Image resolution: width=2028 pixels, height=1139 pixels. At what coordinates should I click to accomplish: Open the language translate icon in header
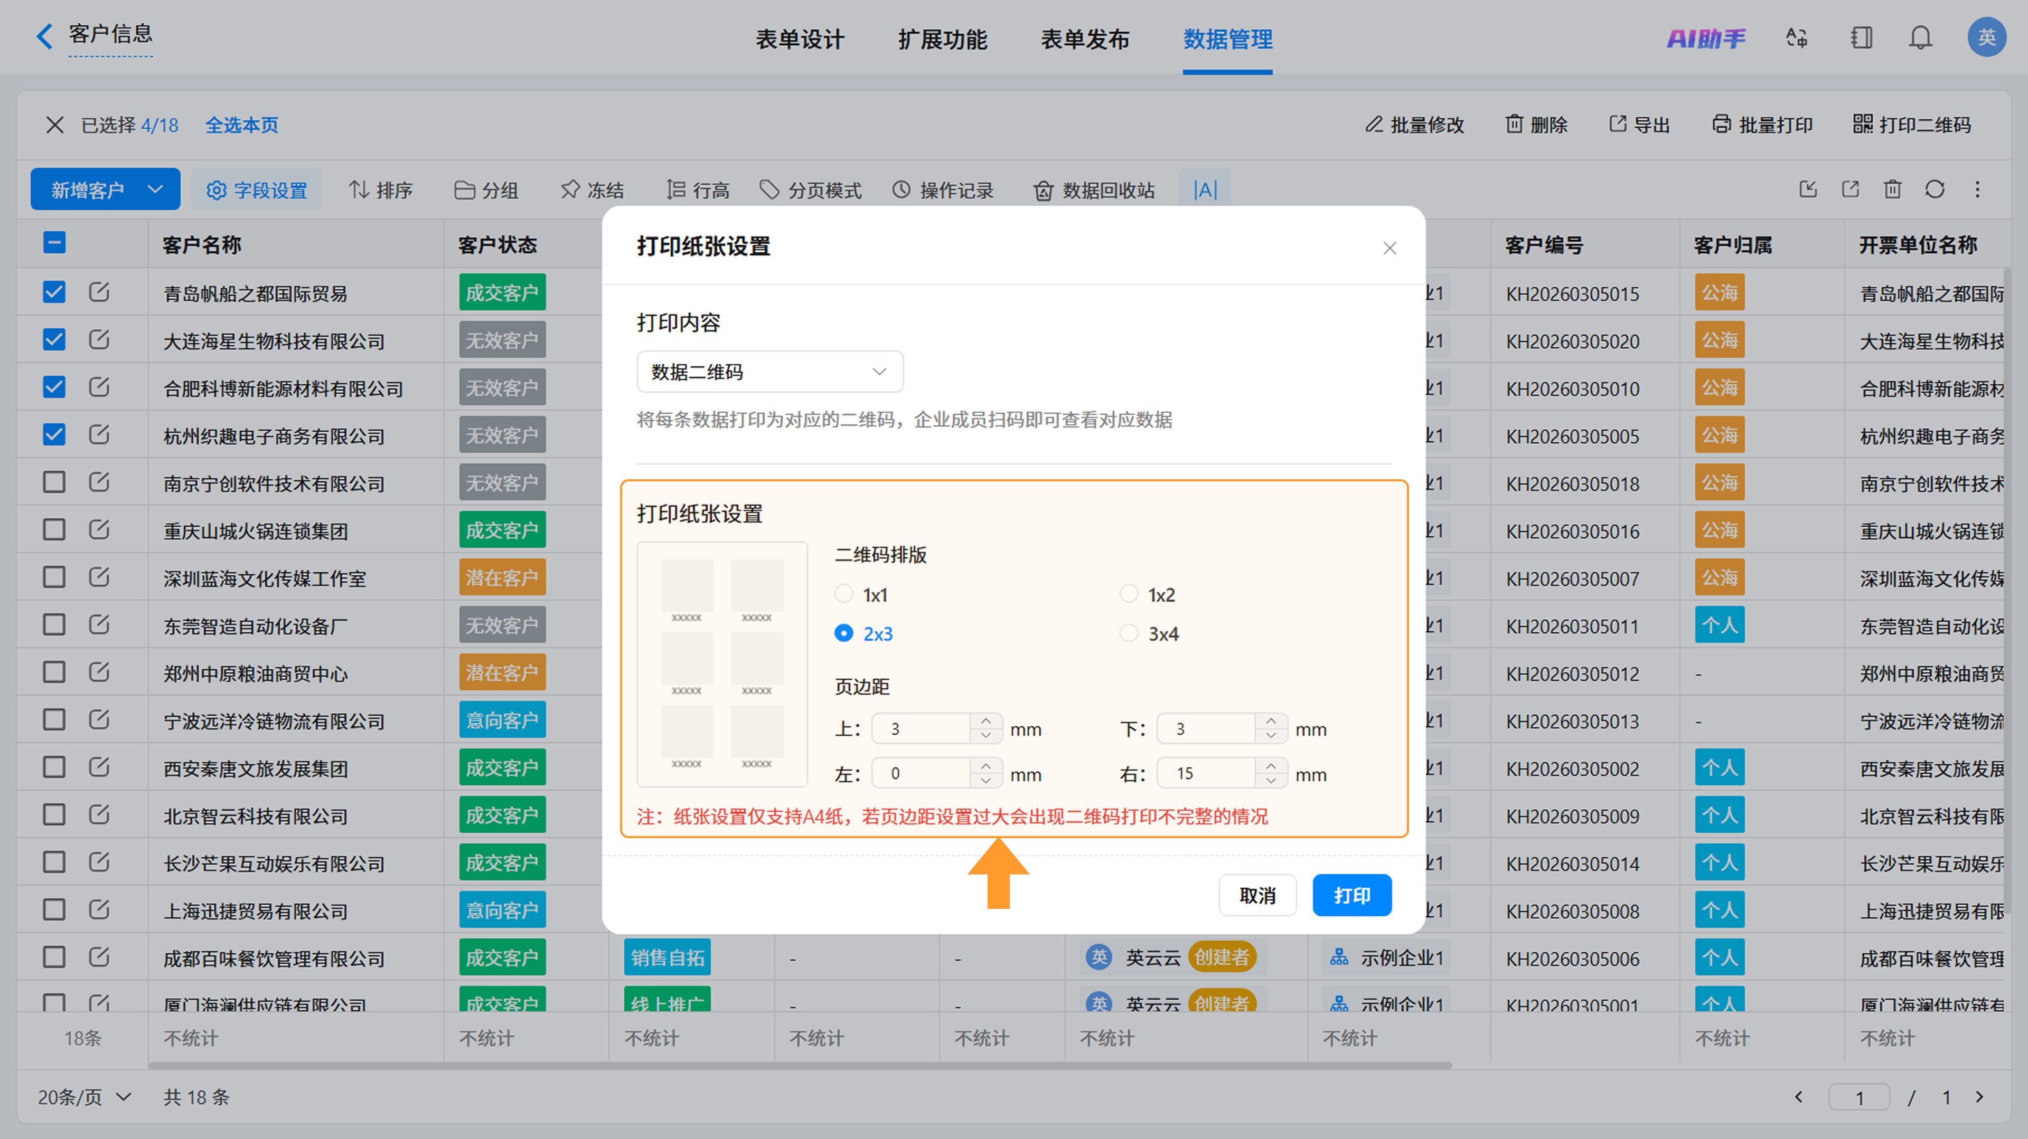coord(1797,38)
